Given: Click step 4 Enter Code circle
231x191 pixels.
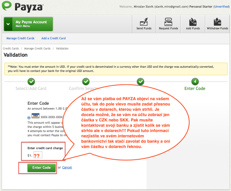Looking at the screenshot, I should (x=195, y=82).
